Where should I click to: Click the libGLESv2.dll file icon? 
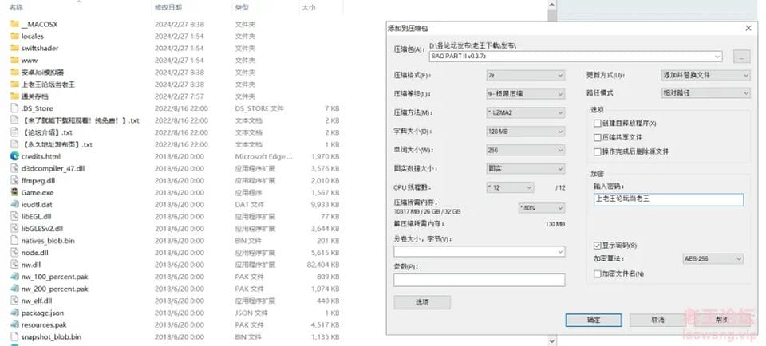point(14,228)
